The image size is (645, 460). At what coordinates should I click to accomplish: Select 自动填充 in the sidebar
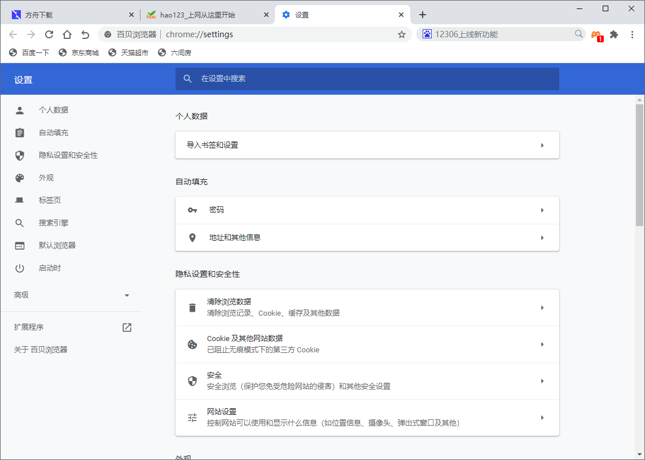click(54, 133)
